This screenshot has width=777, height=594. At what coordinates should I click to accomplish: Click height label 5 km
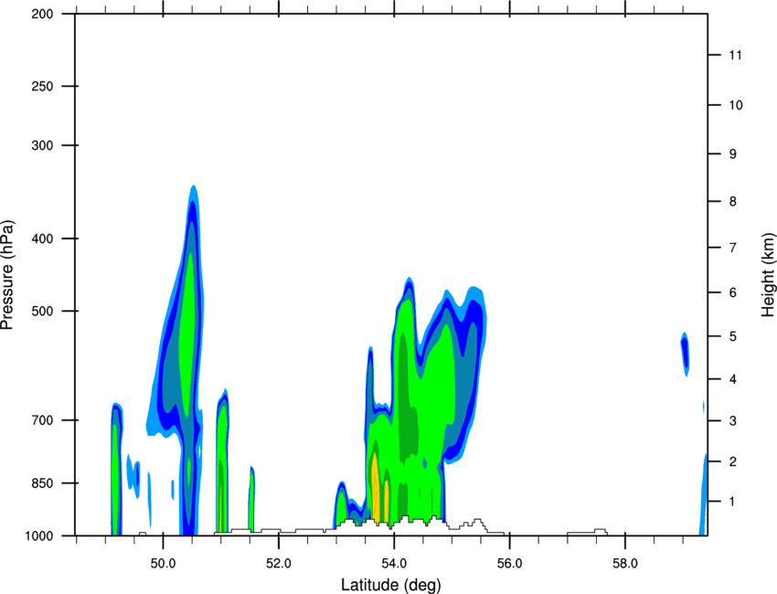point(732,336)
